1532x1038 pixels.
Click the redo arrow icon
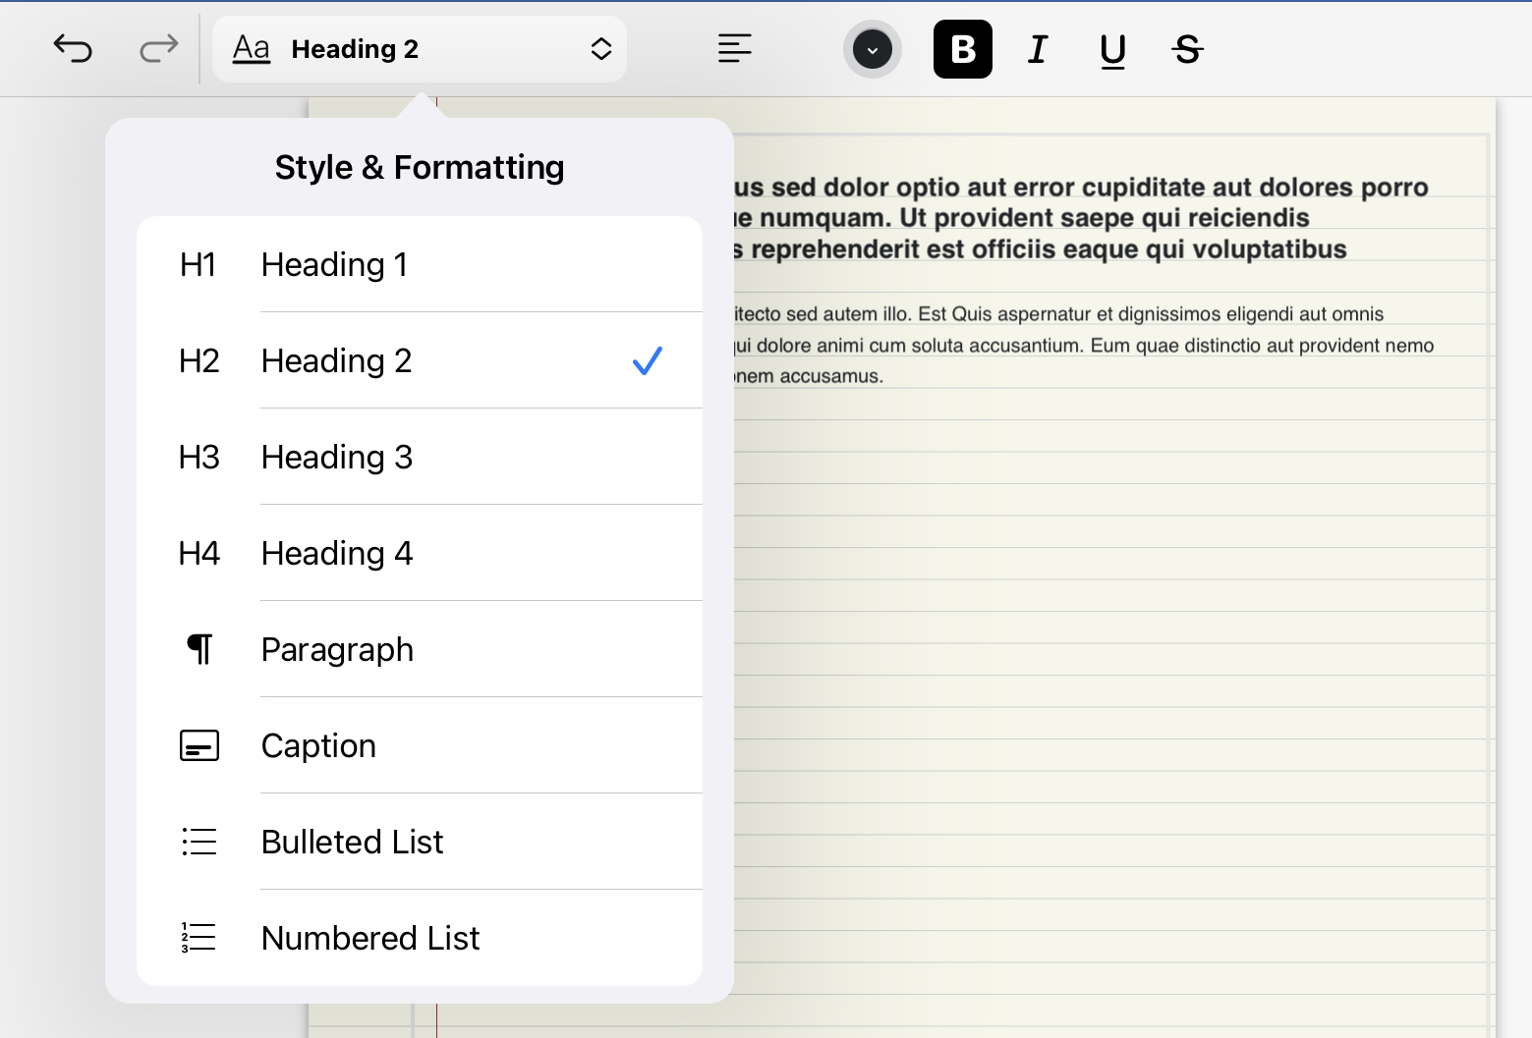click(158, 48)
